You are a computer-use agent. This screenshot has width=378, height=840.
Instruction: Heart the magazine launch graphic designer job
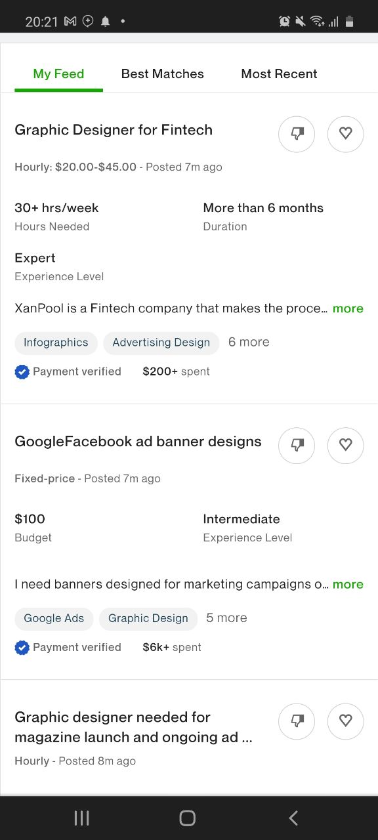pyautogui.click(x=345, y=721)
